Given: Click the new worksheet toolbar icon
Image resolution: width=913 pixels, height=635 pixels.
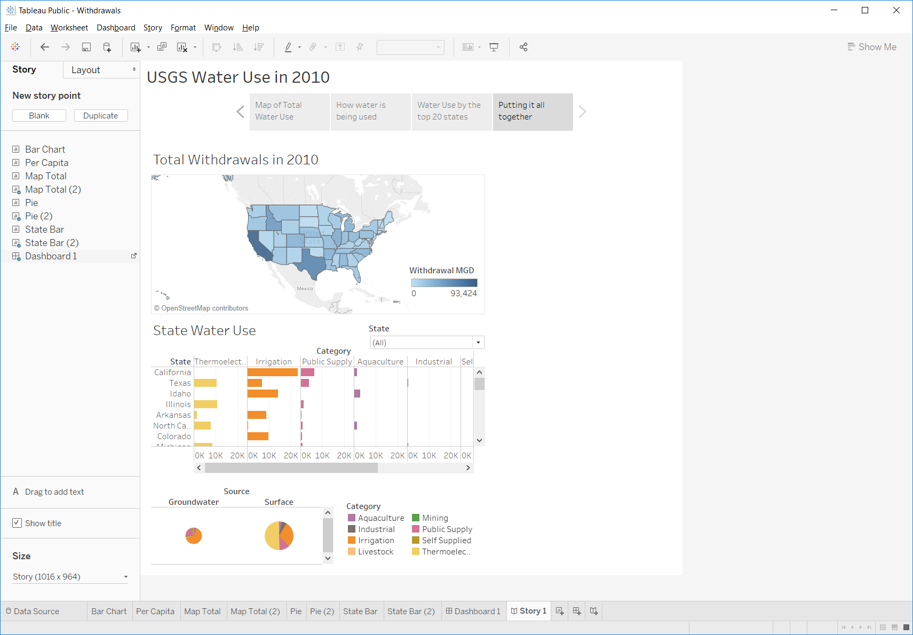Looking at the screenshot, I should (135, 47).
